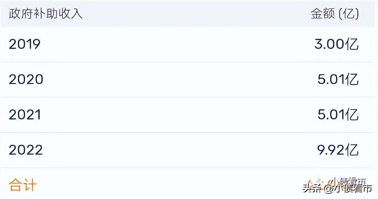Click the 亿 character after 3.00
The width and height of the screenshot is (378, 199).
point(352,44)
